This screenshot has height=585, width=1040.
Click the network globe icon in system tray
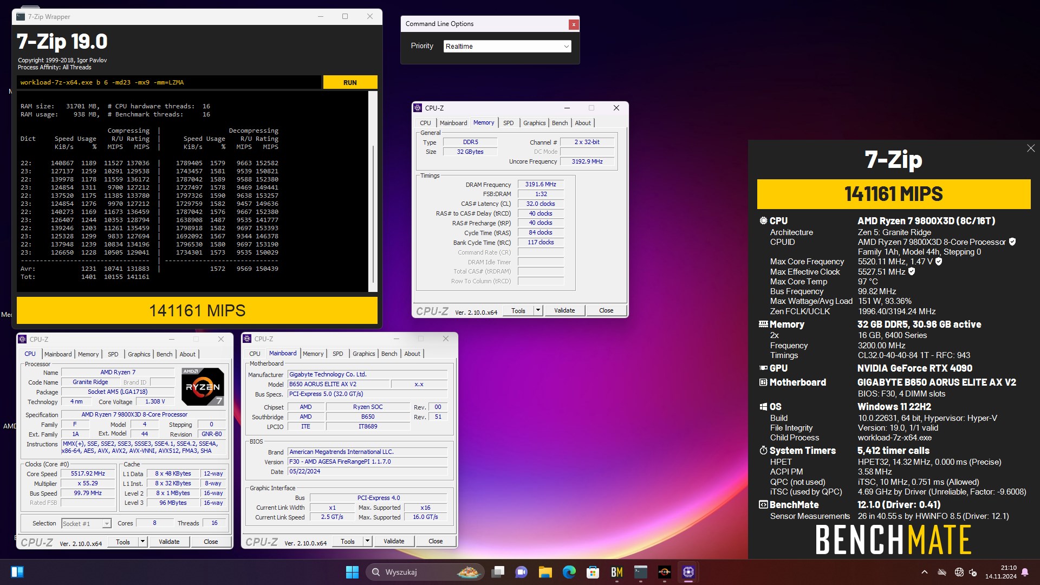tap(959, 572)
